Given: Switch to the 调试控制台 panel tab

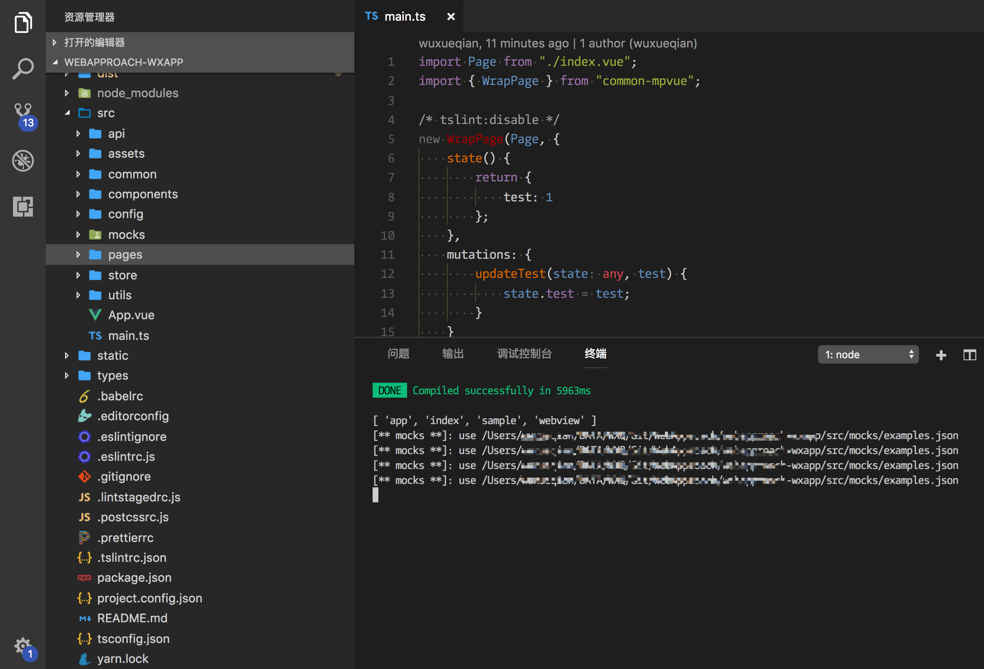Looking at the screenshot, I should pos(524,354).
